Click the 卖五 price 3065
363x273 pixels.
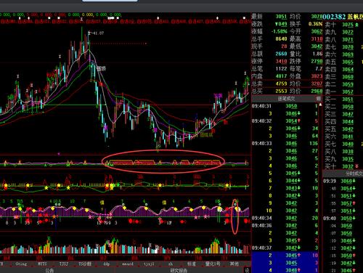(x=348, y=62)
